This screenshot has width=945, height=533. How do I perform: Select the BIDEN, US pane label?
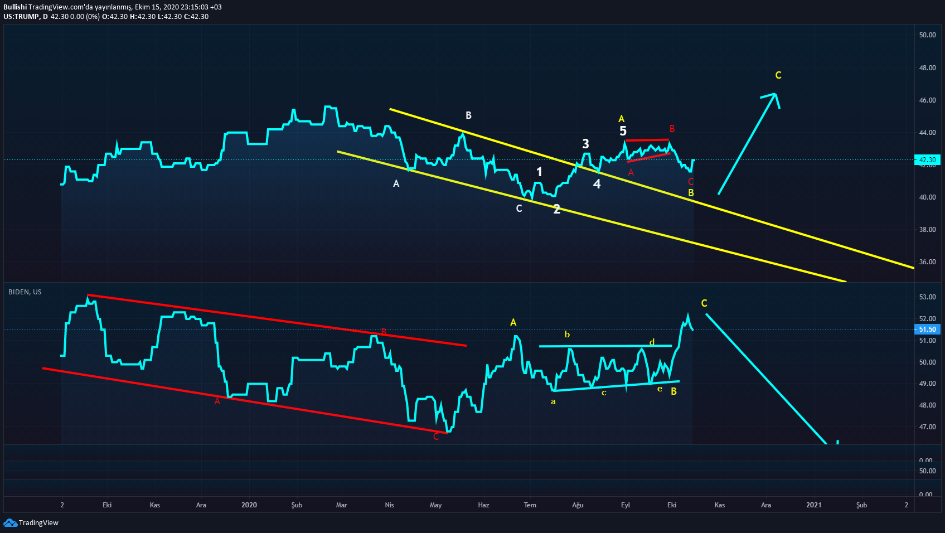[25, 292]
